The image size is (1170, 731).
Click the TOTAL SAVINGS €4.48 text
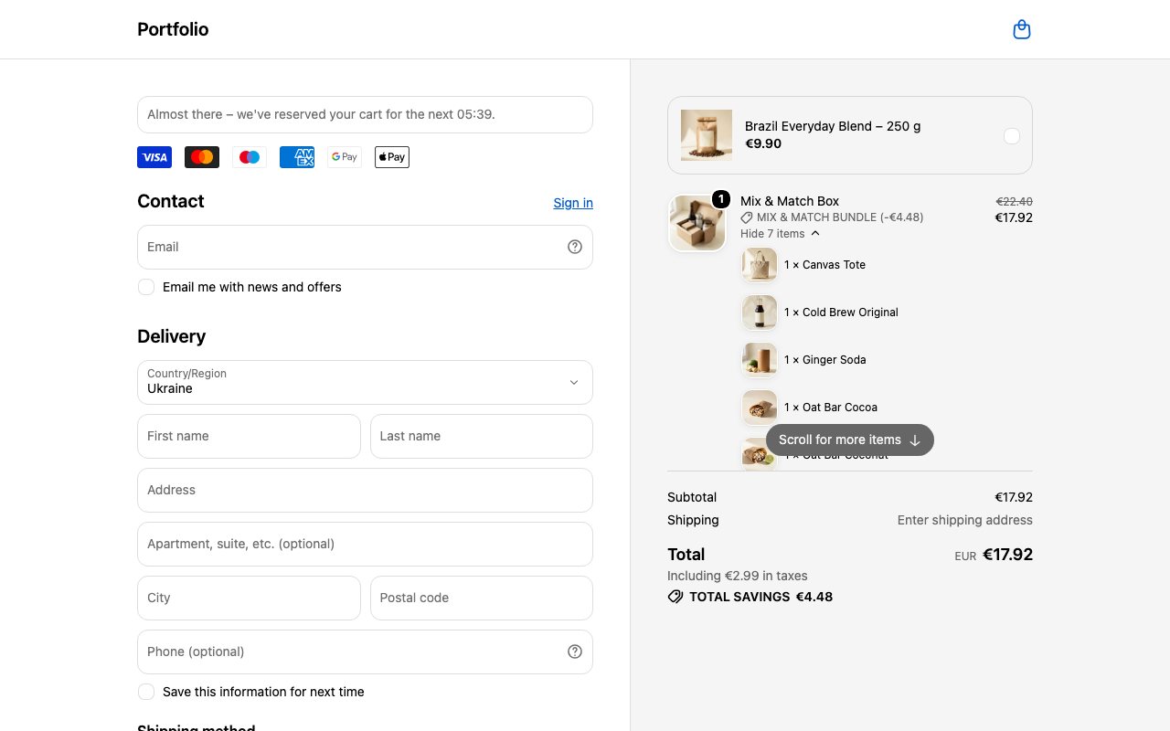click(760, 597)
